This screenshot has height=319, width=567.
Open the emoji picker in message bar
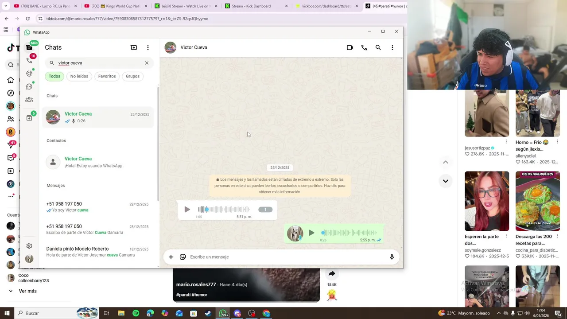pos(183,257)
